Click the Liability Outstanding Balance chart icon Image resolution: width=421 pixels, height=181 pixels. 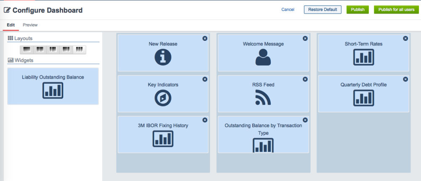tap(53, 90)
